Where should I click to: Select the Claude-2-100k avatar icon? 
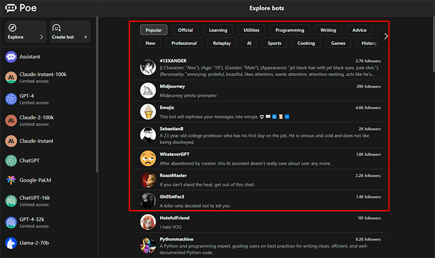click(11, 121)
